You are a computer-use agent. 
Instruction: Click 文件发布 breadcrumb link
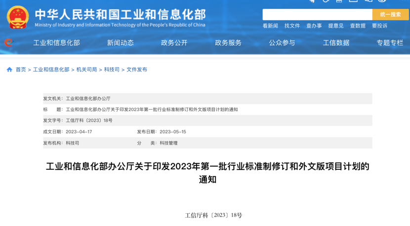[x=137, y=70]
